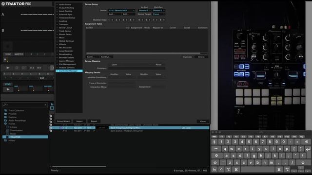312x175 pixels.
Task: Click the q key on keyboard viewer
Action: pos(225,149)
